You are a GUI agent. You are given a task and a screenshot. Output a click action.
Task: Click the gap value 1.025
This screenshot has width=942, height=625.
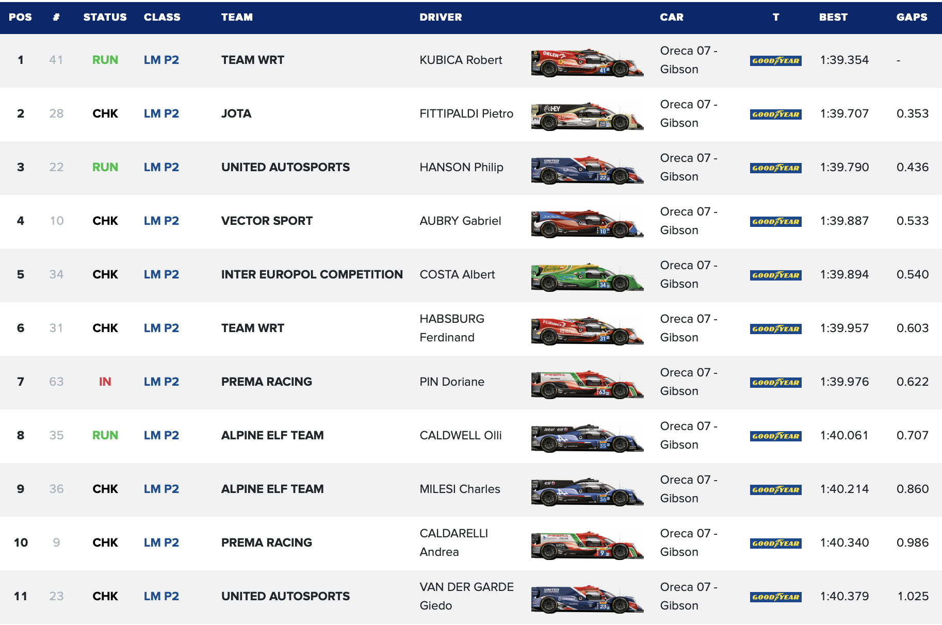913,596
